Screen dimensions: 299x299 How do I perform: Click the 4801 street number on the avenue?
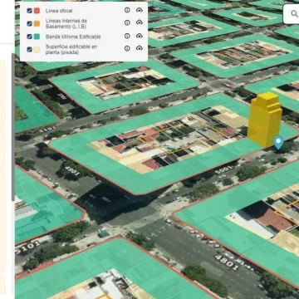click(x=227, y=262)
